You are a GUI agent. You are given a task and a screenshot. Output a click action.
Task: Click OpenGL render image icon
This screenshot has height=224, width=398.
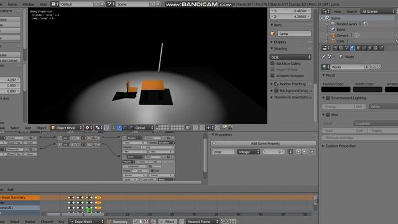tap(224, 128)
